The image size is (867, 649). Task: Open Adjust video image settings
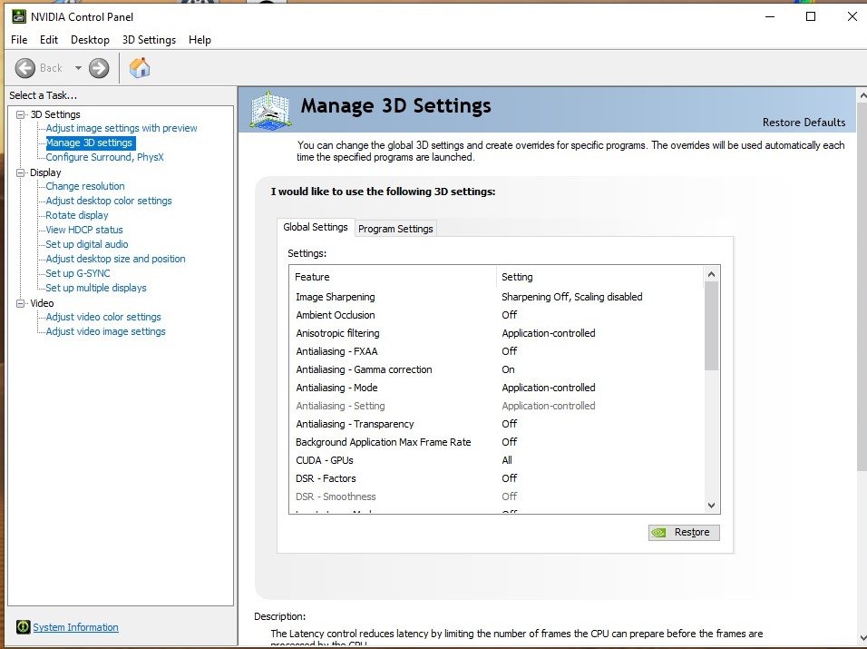105,331
